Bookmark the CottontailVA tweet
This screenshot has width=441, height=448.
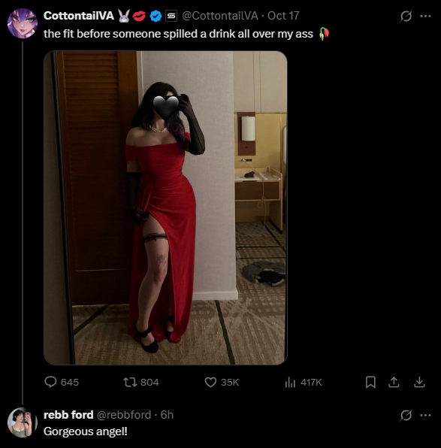click(x=370, y=382)
